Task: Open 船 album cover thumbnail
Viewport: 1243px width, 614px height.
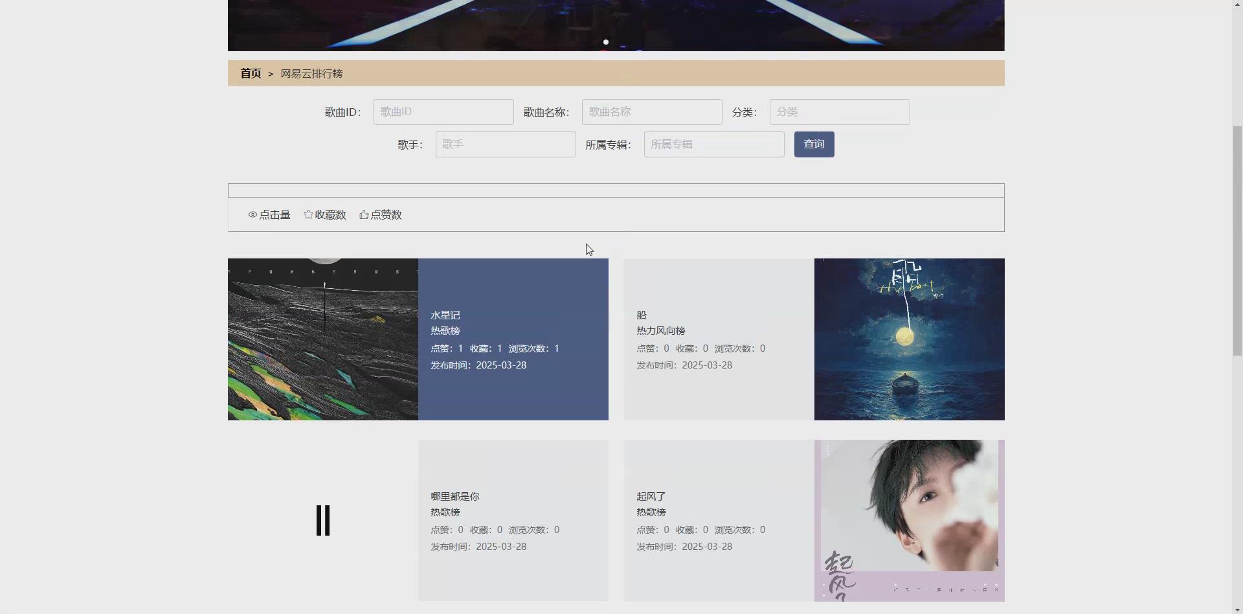Action: coord(910,339)
